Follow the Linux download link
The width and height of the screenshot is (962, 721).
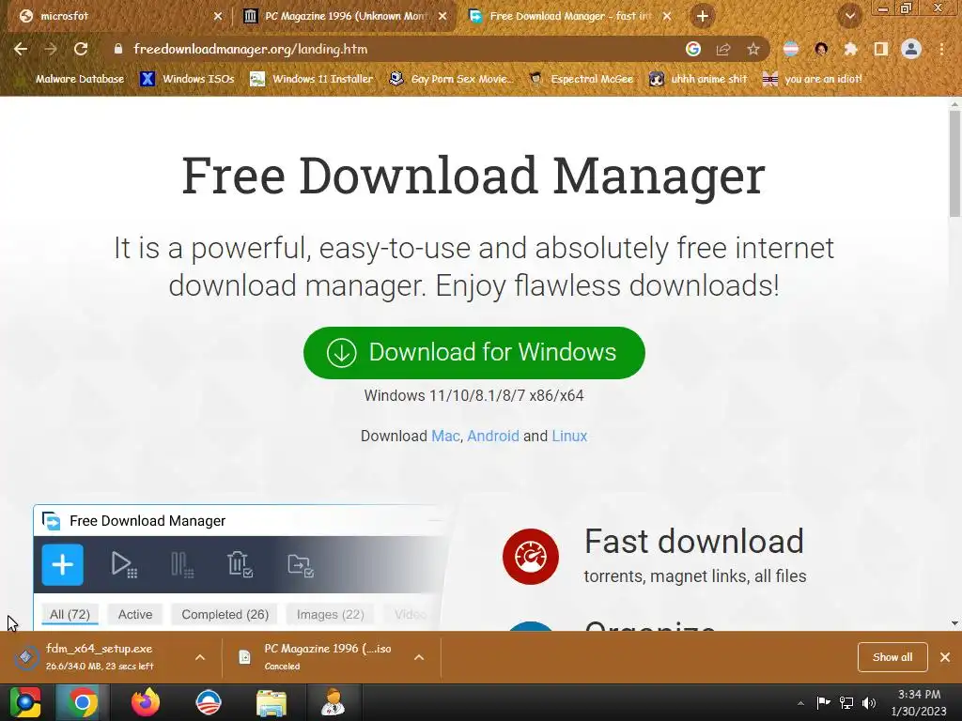pyautogui.click(x=569, y=436)
